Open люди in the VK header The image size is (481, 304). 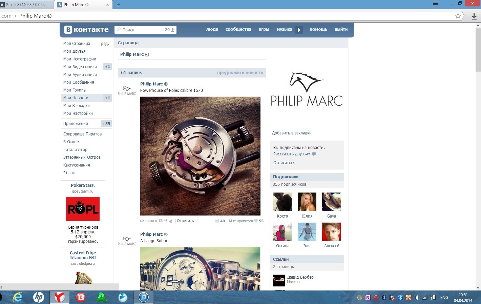212,29
